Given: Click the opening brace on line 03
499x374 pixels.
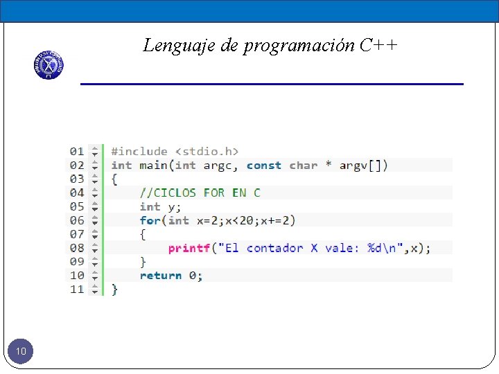Looking at the screenshot, I should [x=114, y=179].
